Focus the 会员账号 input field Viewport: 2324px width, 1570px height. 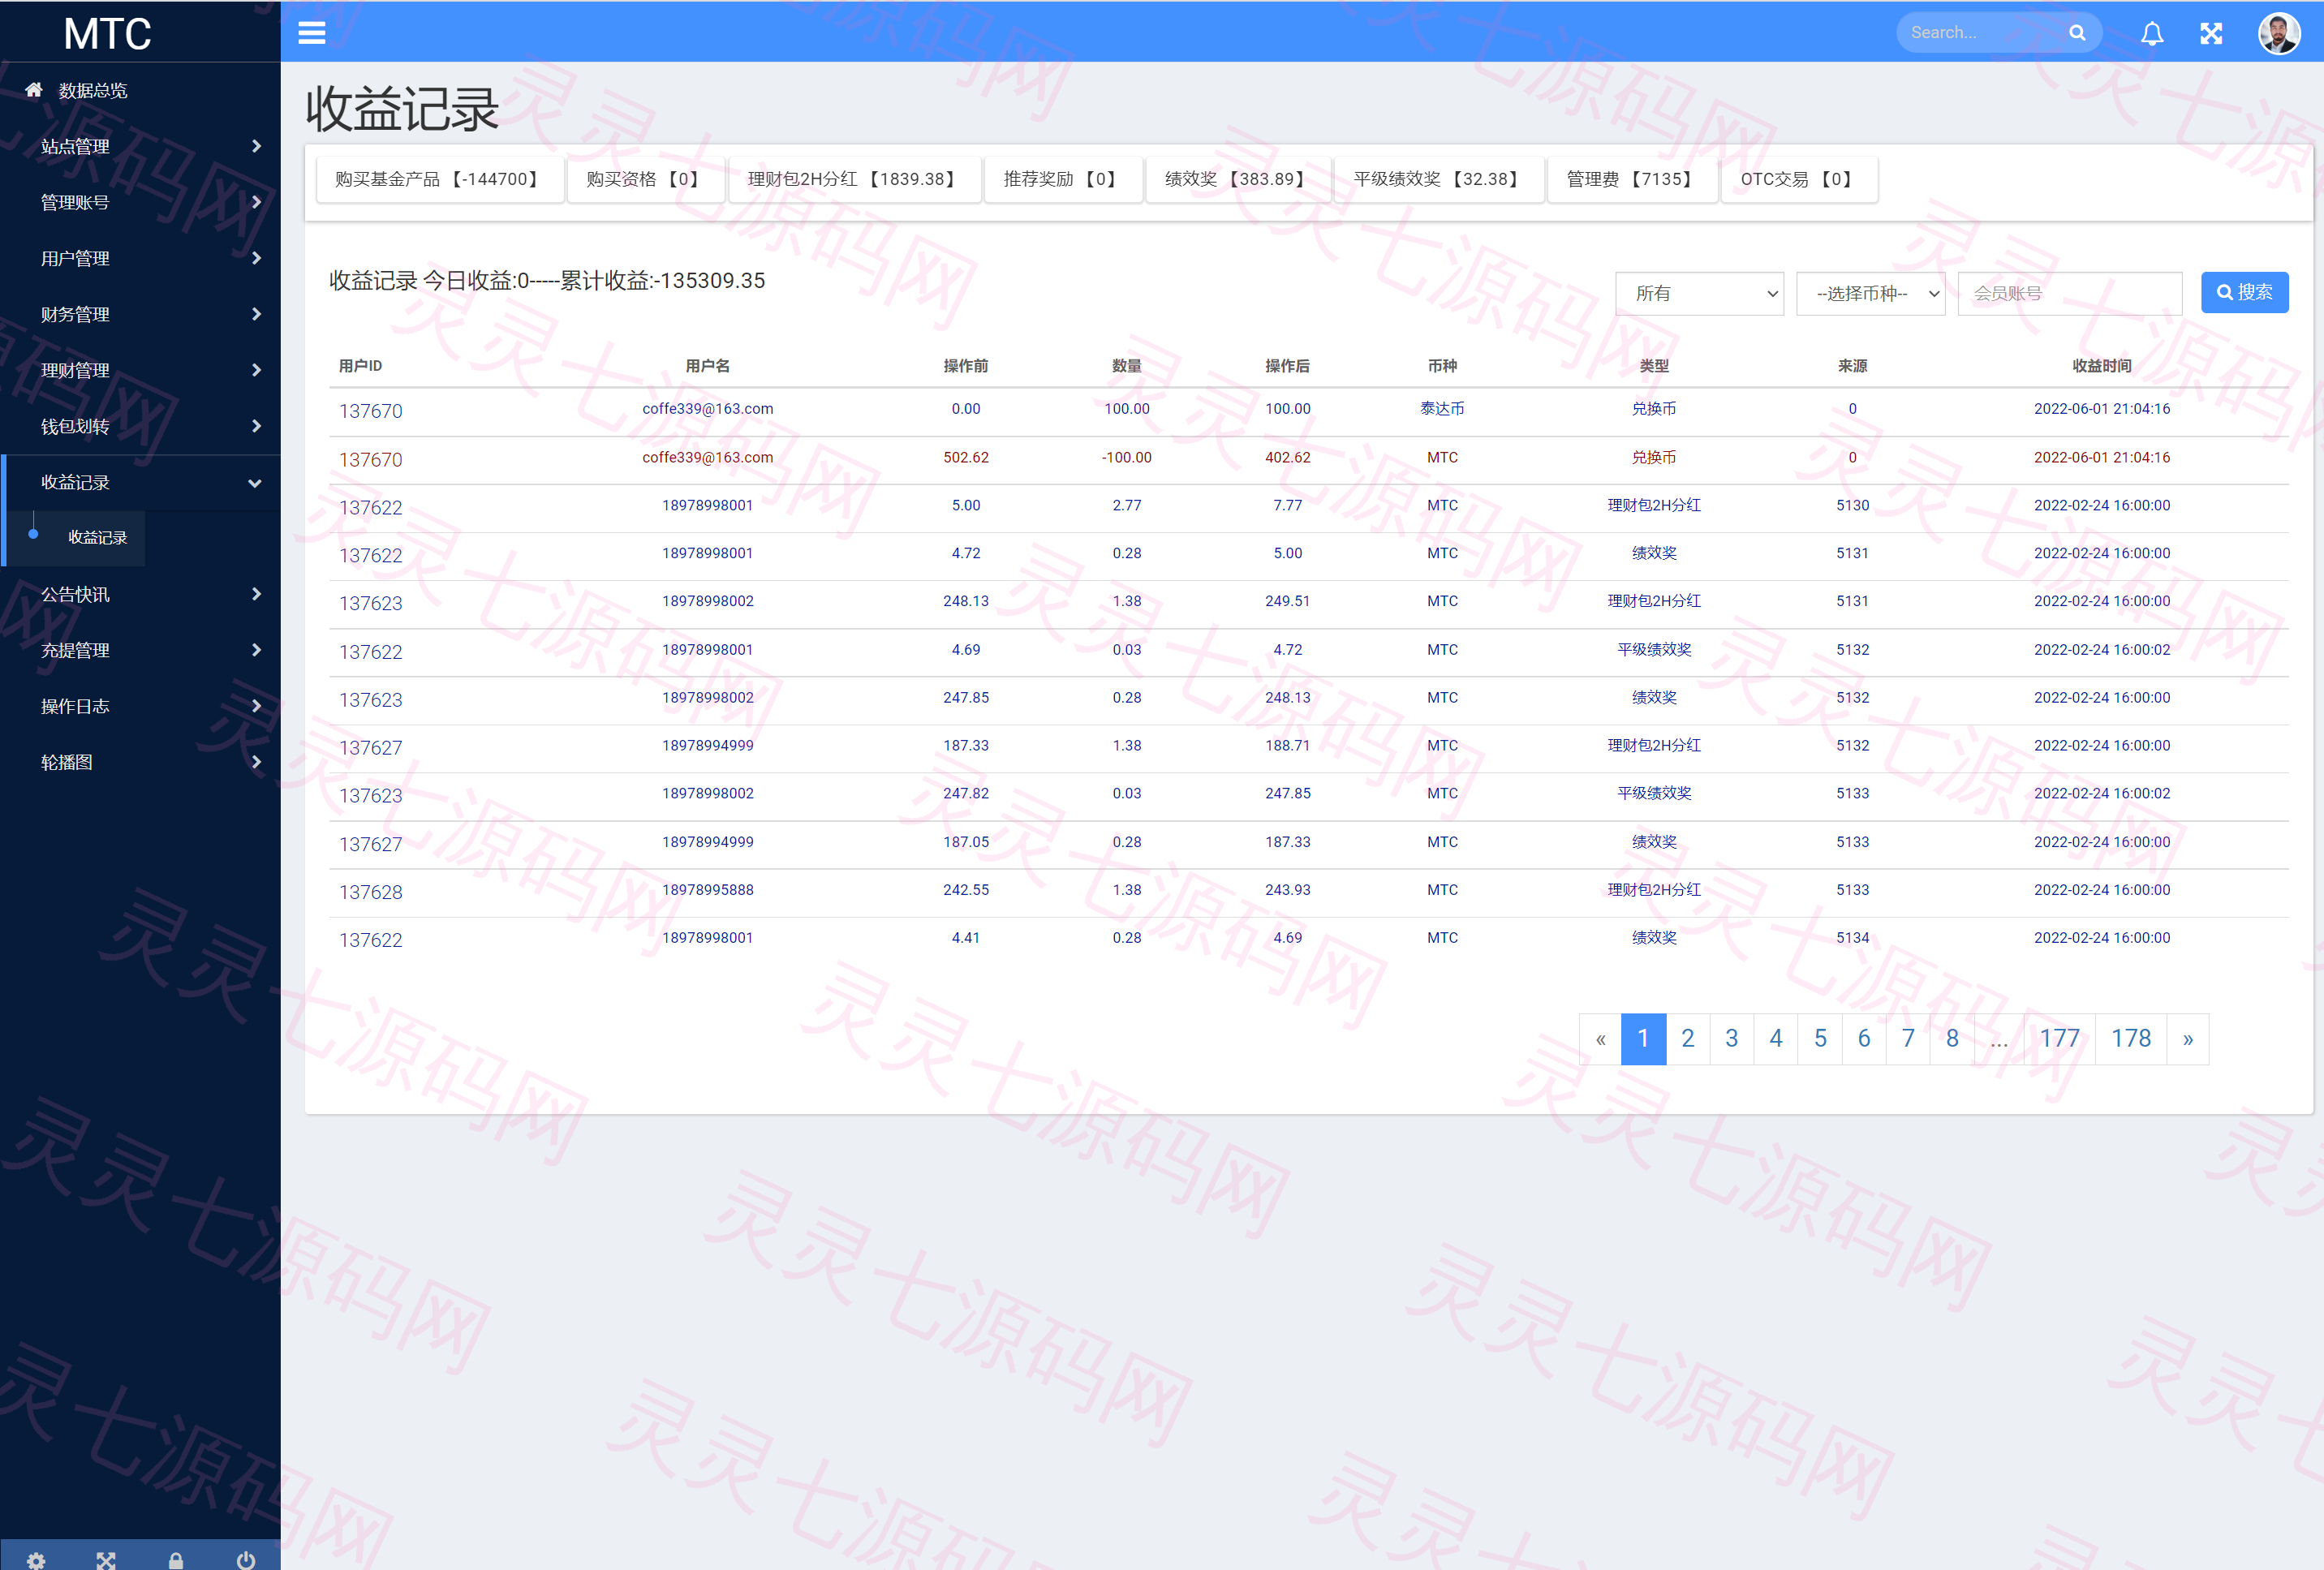pos(2069,293)
